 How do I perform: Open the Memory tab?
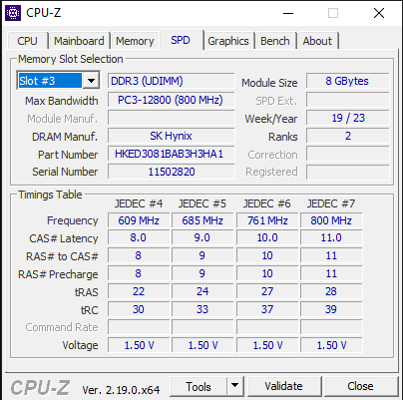tap(135, 41)
